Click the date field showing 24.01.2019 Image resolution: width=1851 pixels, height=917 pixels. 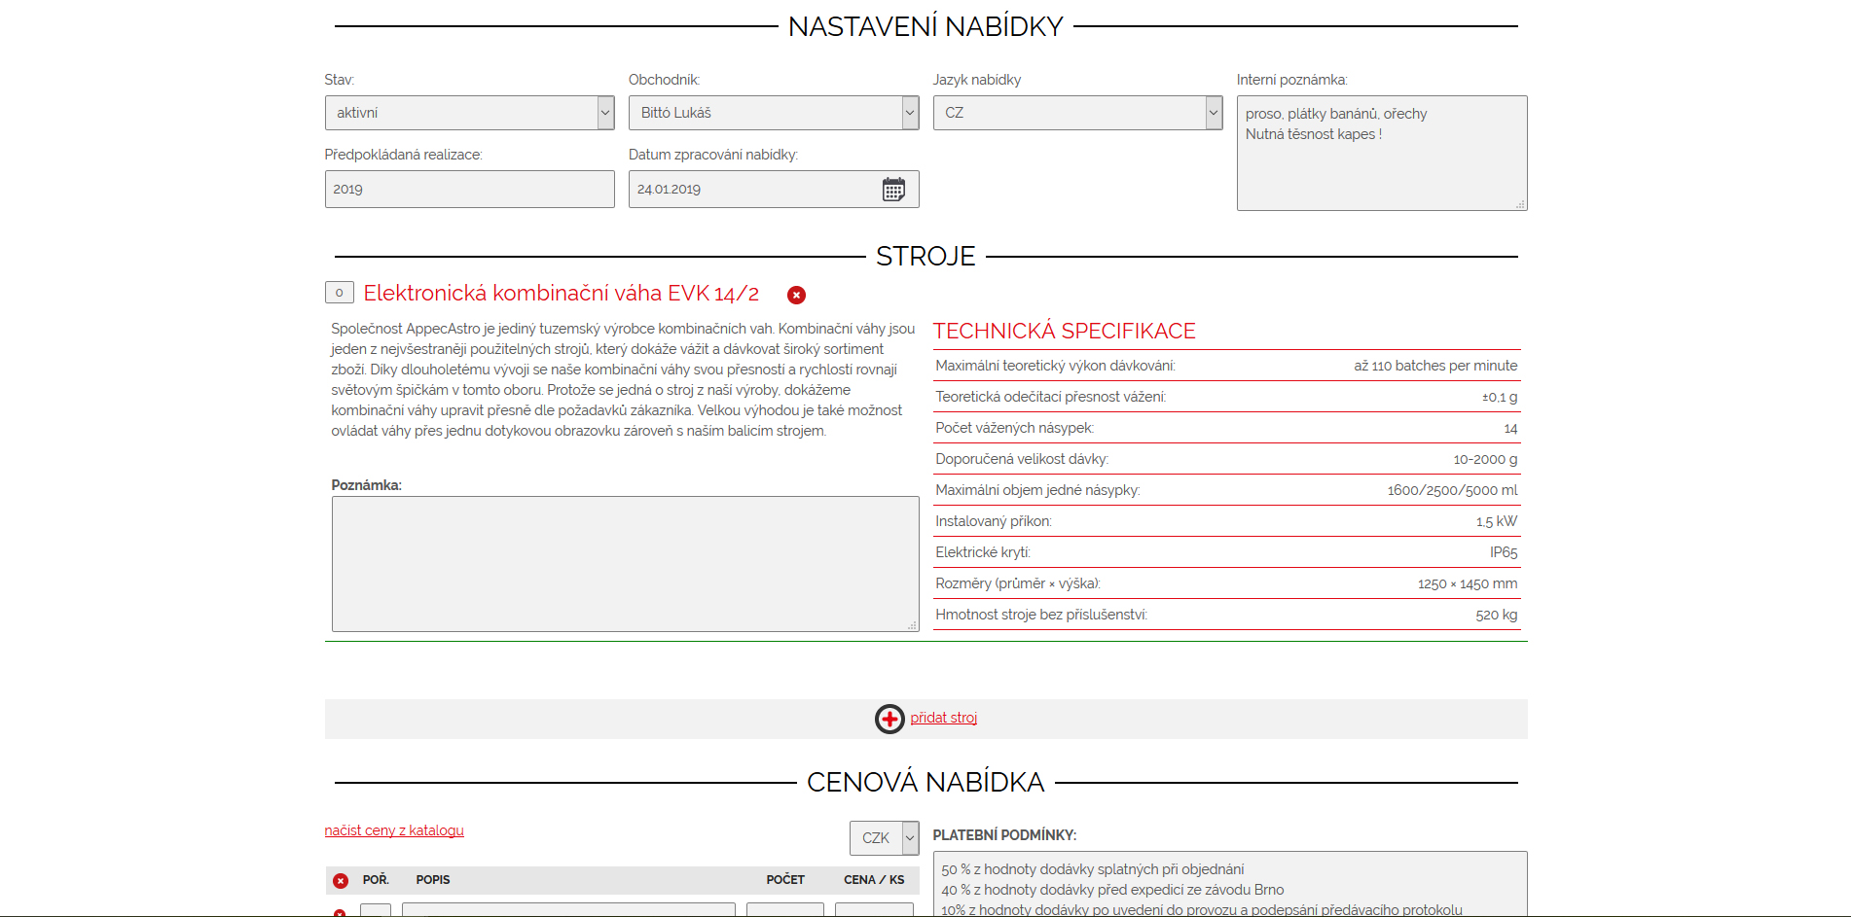774,189
